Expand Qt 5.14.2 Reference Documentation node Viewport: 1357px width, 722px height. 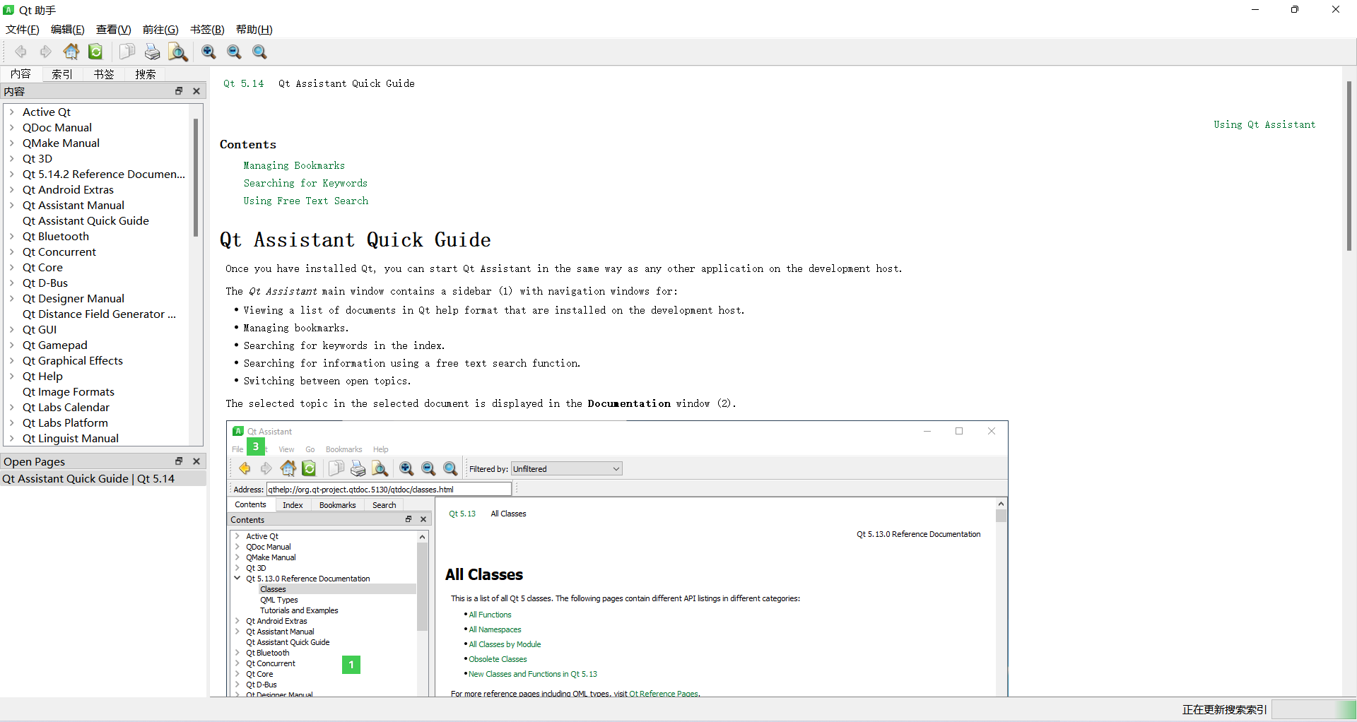(x=12, y=174)
